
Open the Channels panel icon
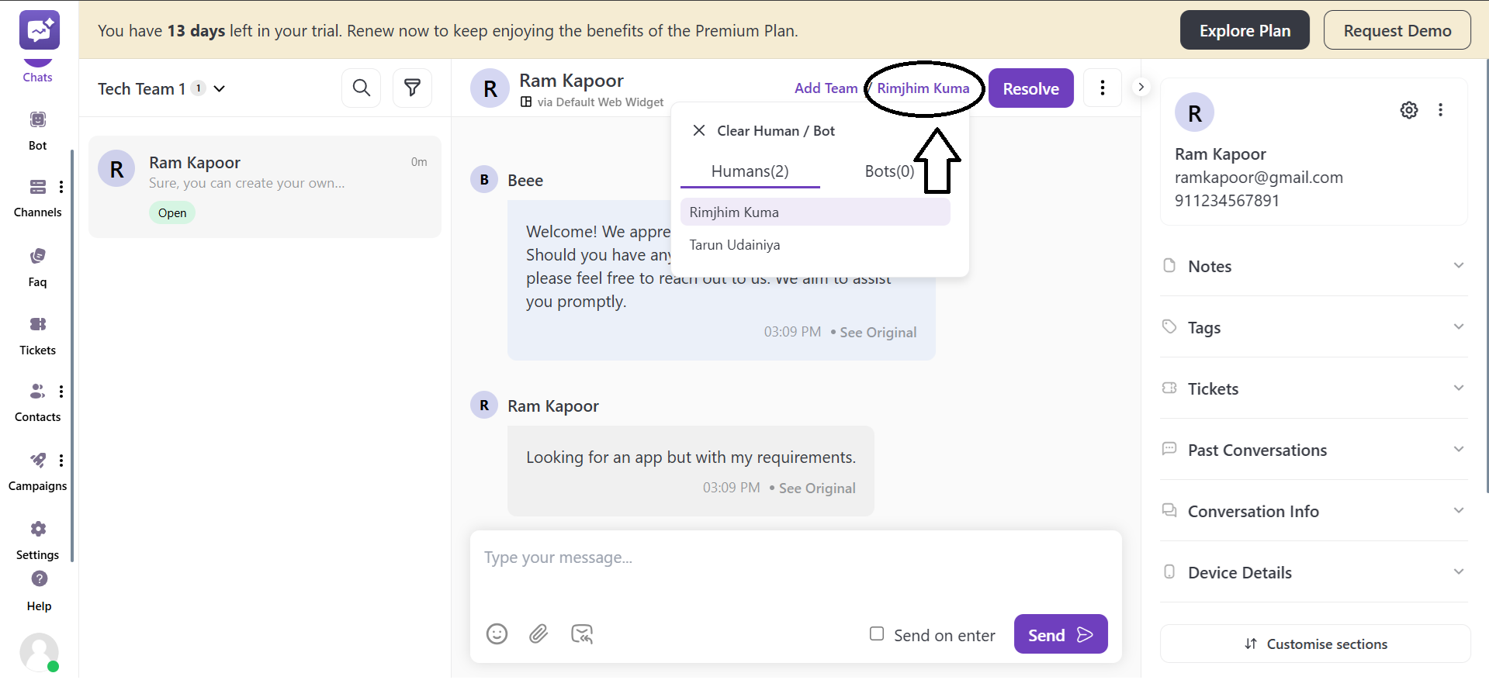click(37, 187)
